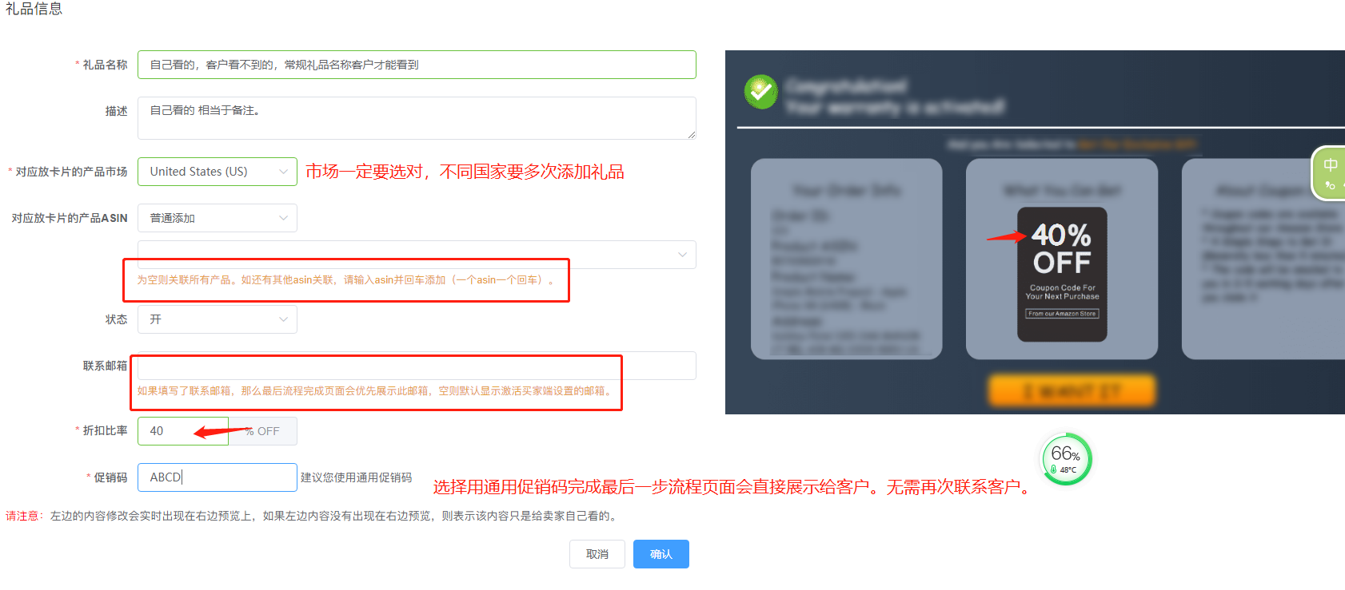Image resolution: width=1345 pixels, height=590 pixels.
Task: Click into the 描述 description textarea
Action: click(x=417, y=118)
